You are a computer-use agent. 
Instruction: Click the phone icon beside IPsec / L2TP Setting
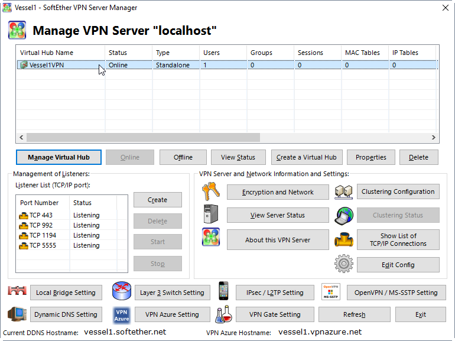click(223, 291)
